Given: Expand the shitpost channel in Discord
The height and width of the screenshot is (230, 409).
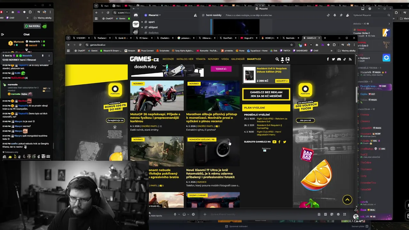Looking at the screenshot, I should coord(142,27).
